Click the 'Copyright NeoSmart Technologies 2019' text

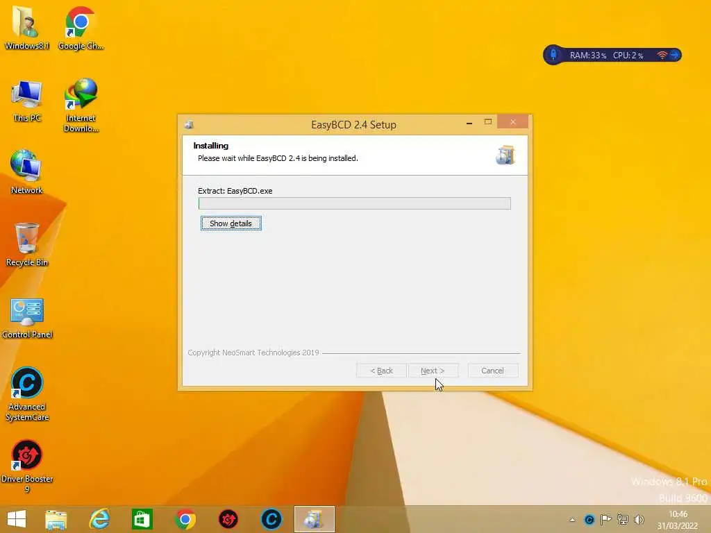coord(253,353)
